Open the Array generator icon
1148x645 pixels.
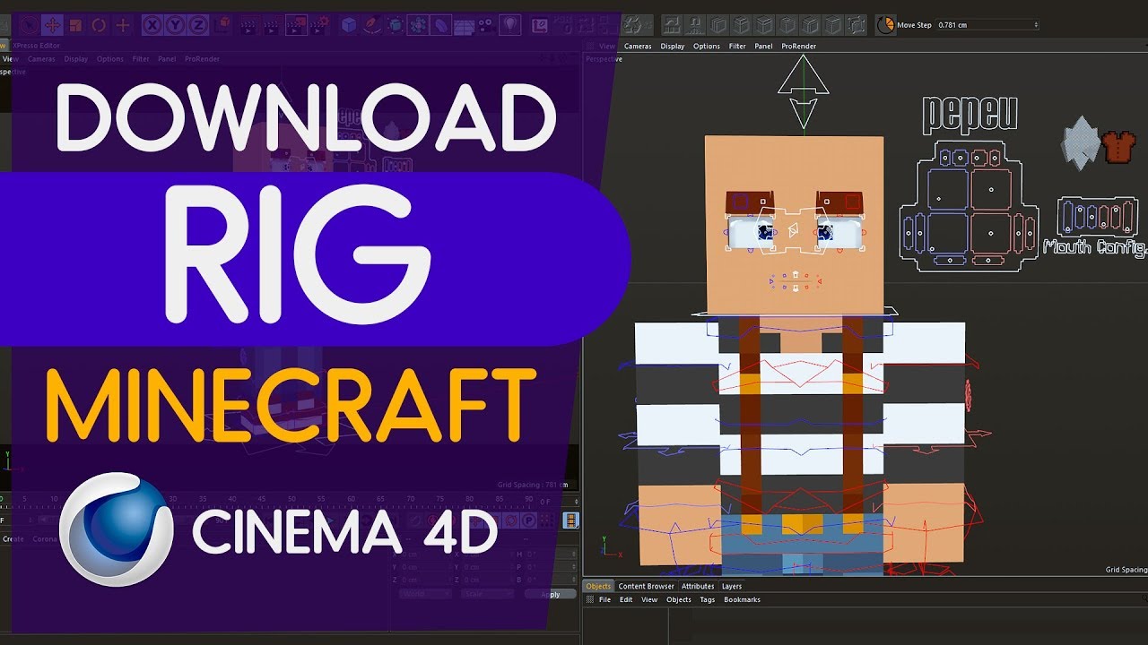pyautogui.click(x=418, y=25)
